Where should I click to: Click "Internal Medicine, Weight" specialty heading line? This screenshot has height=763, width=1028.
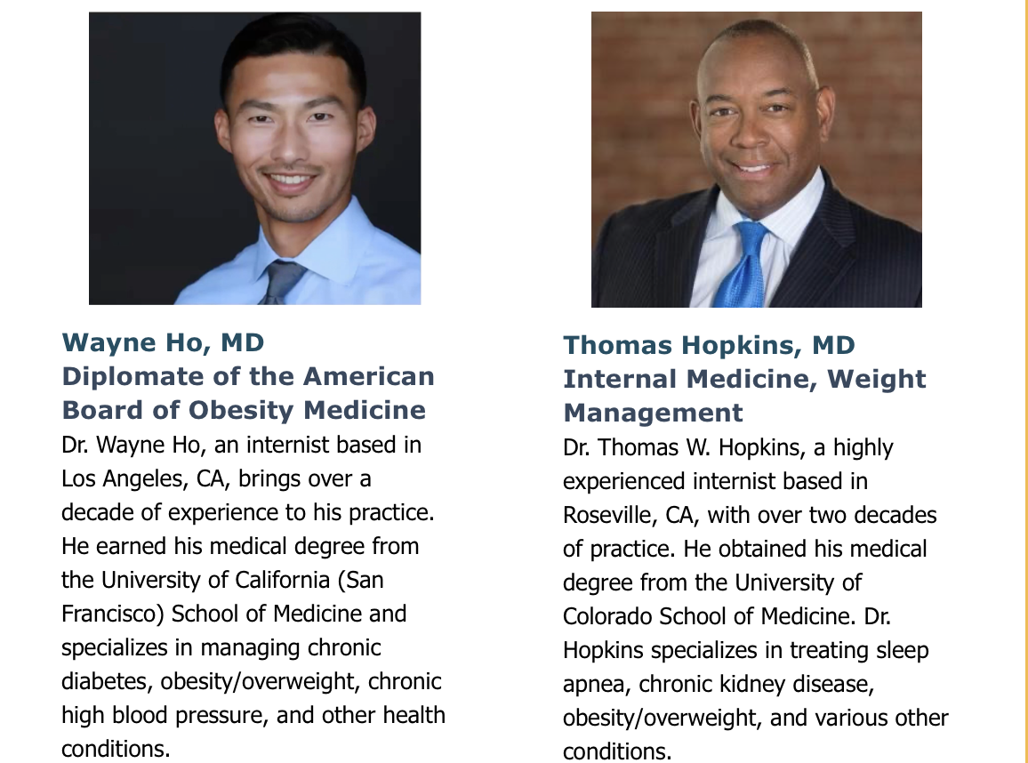click(x=744, y=379)
